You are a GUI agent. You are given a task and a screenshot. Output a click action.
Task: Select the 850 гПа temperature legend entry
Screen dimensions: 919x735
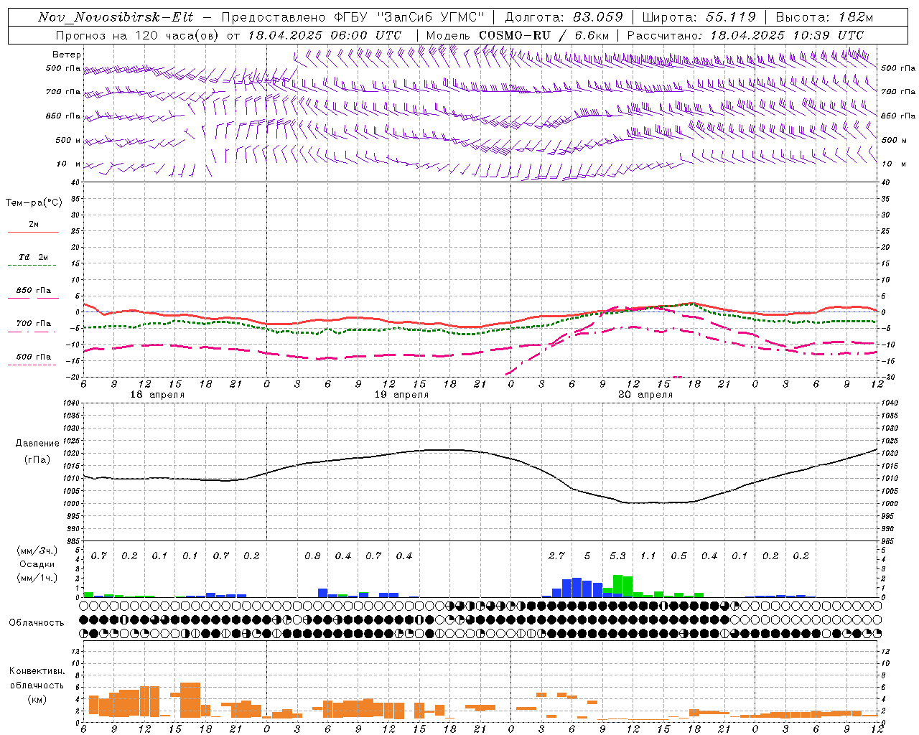33,291
